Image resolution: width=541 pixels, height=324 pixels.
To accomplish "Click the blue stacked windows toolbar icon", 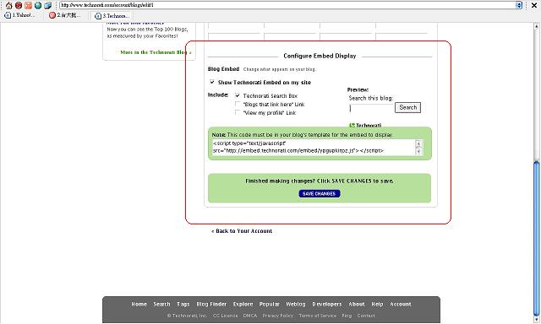I will pos(47,5).
